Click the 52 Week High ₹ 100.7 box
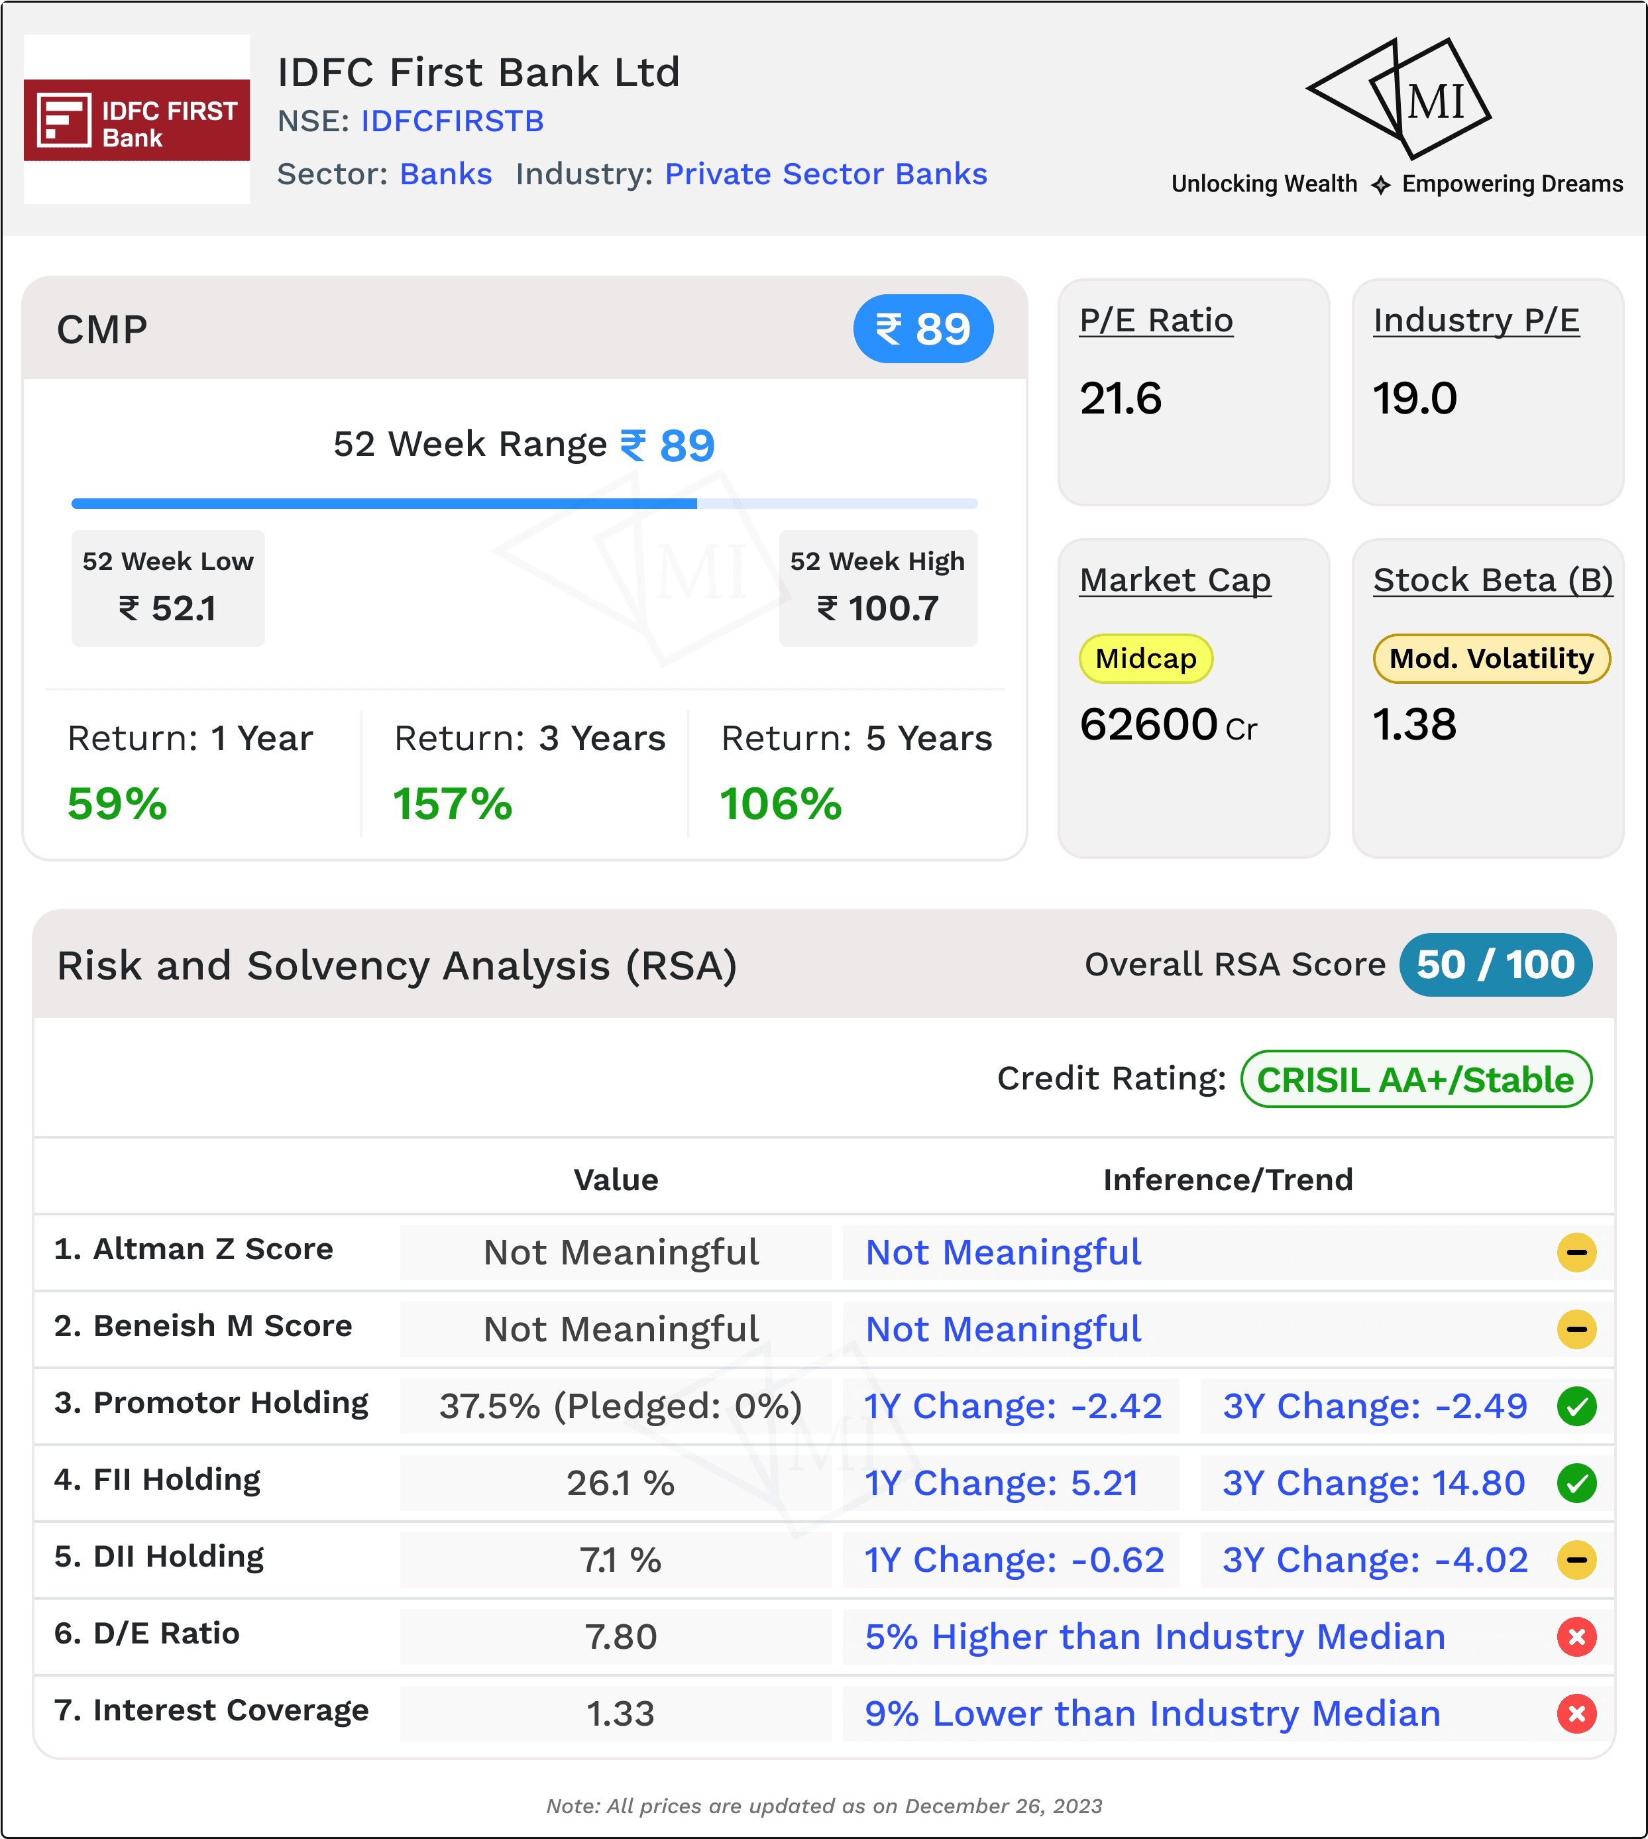 point(878,588)
